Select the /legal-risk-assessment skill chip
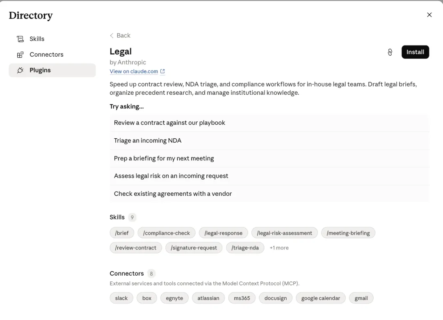The height and width of the screenshot is (320, 443). pyautogui.click(x=284, y=233)
